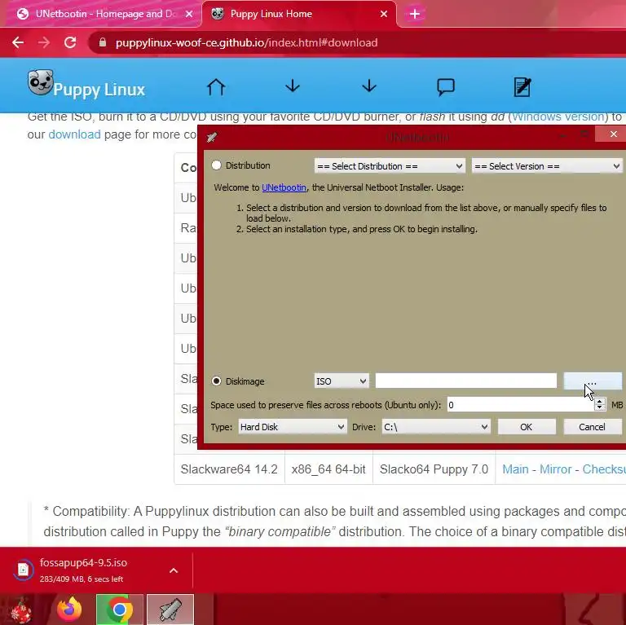Image resolution: width=626 pixels, height=625 pixels.
Task: Click the home icon in Puppy Linux navbar
Action: [216, 86]
